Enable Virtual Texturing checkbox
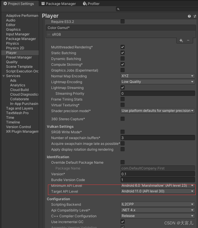Image resolution: width=198 pixels, height=228 pixels. click(123, 105)
